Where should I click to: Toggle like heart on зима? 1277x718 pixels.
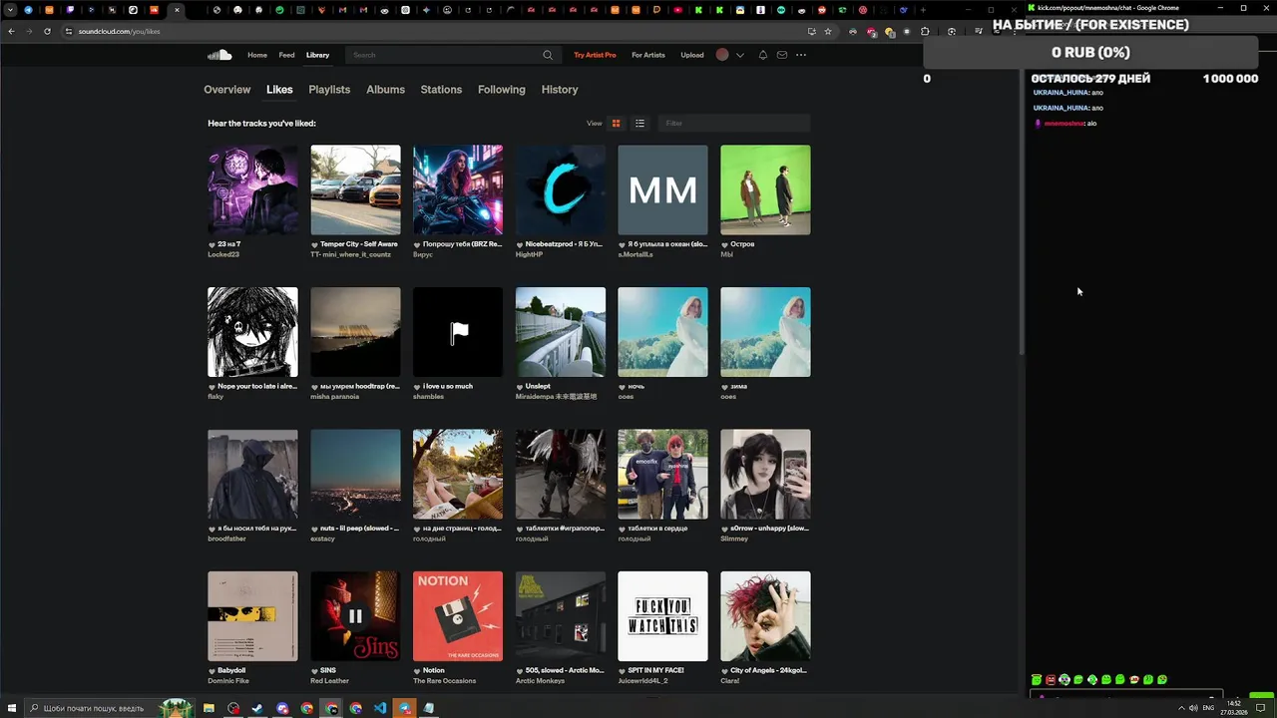724,387
